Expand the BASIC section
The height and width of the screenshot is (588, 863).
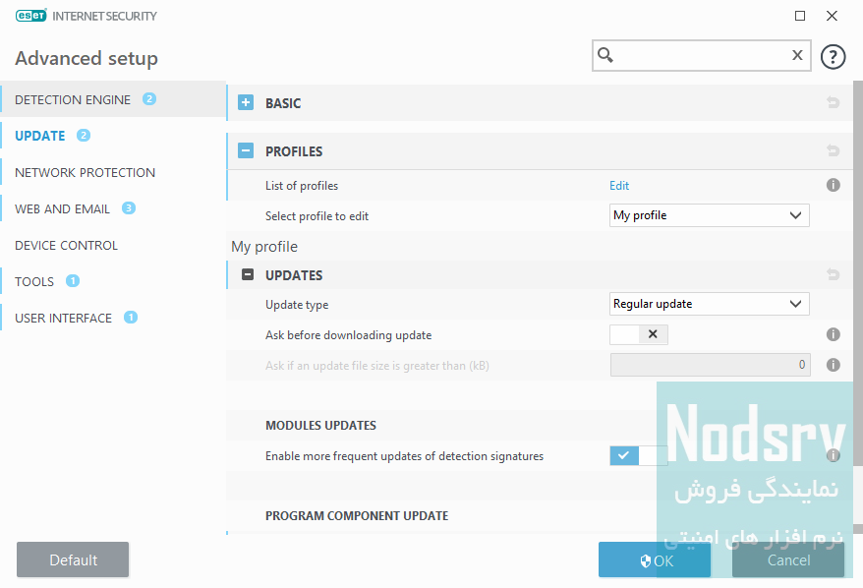point(246,102)
